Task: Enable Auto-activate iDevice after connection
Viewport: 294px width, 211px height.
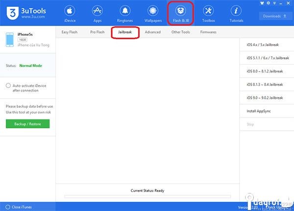Action: point(8,86)
